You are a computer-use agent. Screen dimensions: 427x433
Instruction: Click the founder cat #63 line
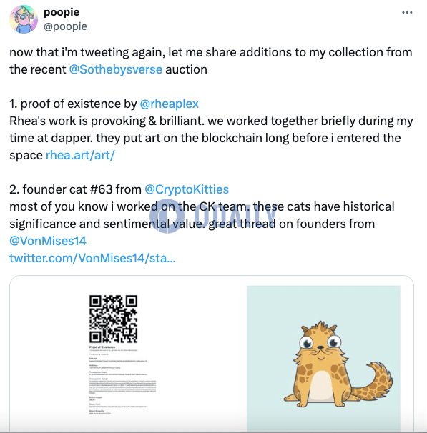coord(119,189)
